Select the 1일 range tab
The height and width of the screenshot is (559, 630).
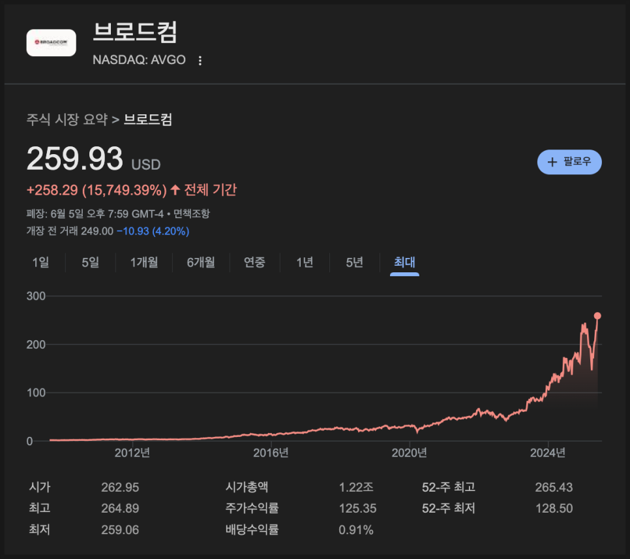40,263
